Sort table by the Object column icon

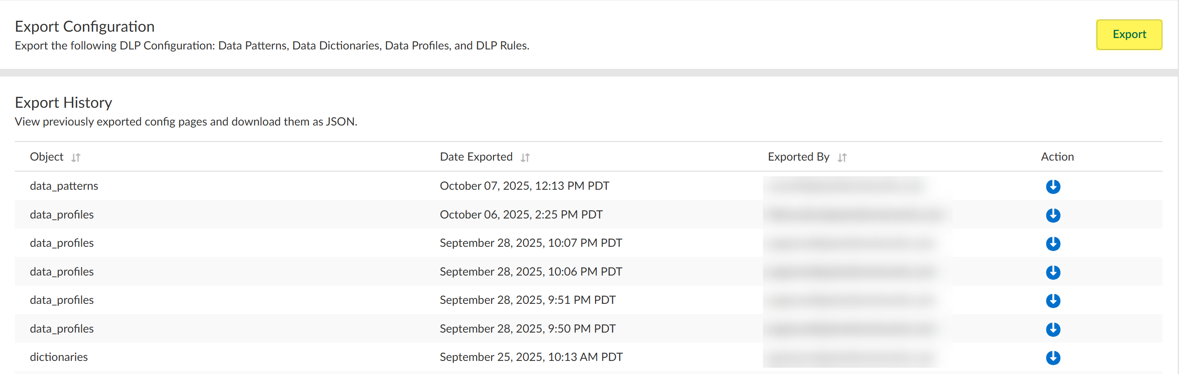coord(76,158)
